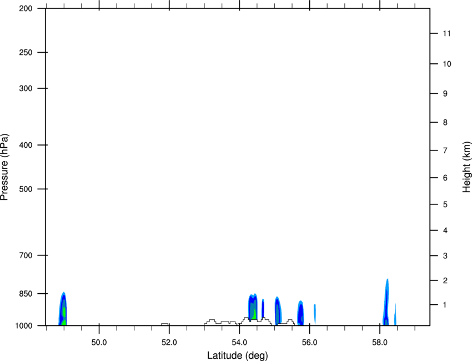472x361 pixels.
Task: Click the 8 km height label
Action: click(x=445, y=123)
